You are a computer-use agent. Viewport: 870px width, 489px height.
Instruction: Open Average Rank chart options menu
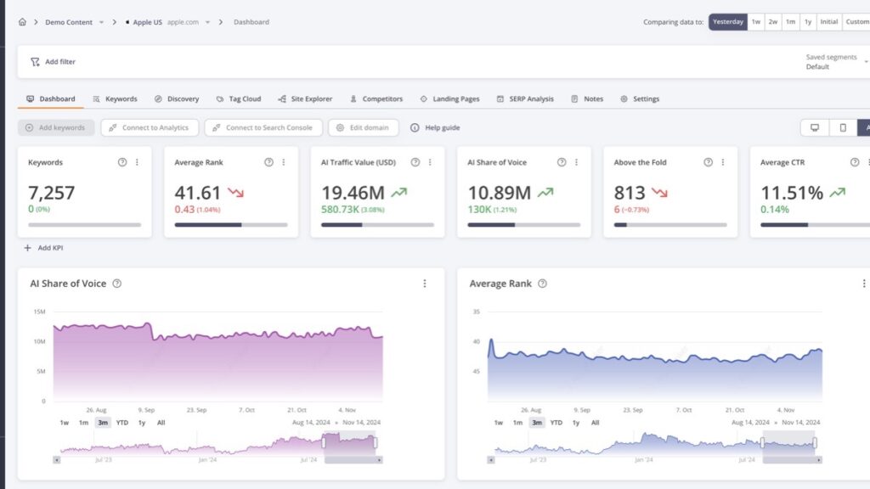click(864, 284)
